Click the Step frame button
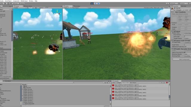191x107 pixels. (x=98, y=4)
